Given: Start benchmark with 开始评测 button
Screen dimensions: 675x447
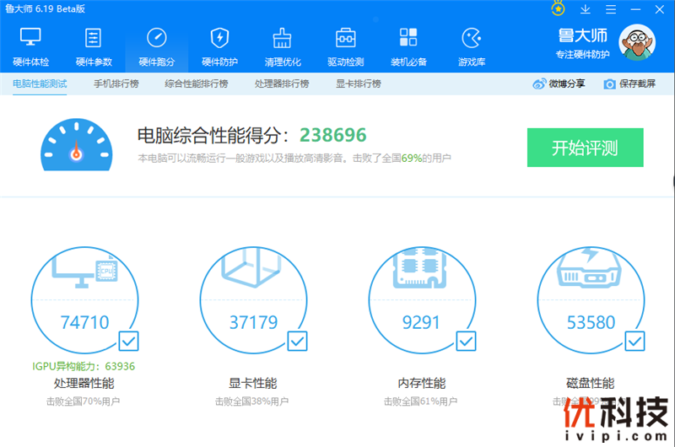Looking at the screenshot, I should click(585, 148).
